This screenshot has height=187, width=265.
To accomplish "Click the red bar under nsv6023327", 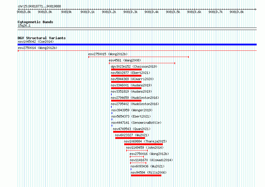I will point(130,138).
